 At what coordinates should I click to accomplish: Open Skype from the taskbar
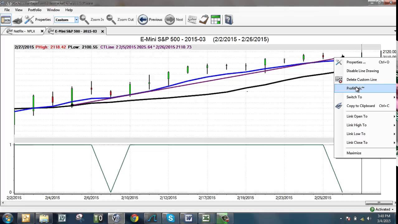click(x=170, y=218)
